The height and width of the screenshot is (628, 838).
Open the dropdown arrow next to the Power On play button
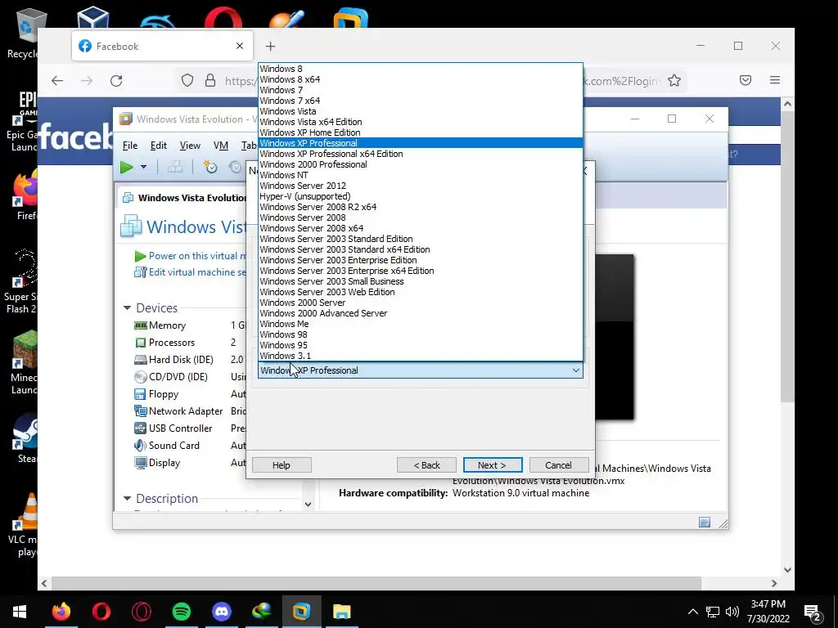[143, 167]
